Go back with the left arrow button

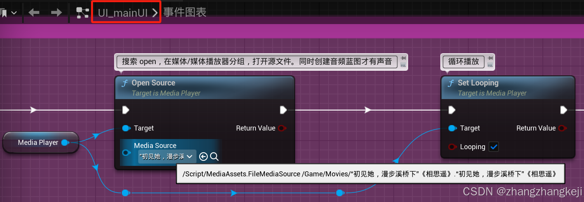pyautogui.click(x=34, y=13)
